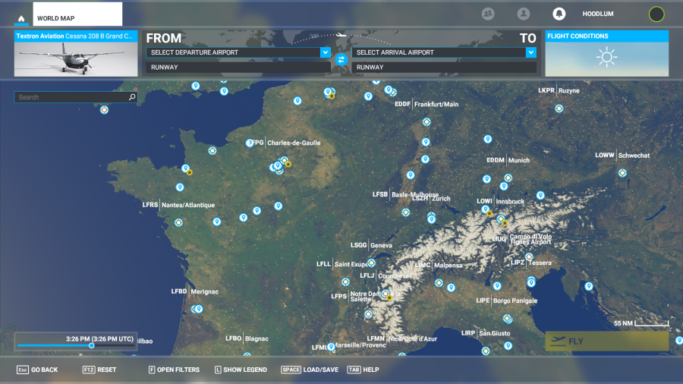Open the Load/Save option
Viewport: 683px width, 384px height.
(x=310, y=370)
